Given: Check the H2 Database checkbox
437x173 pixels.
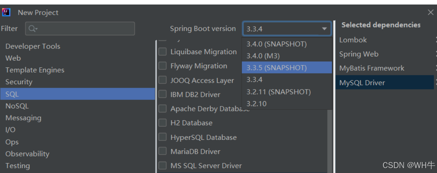Looking at the screenshot, I should (162, 123).
